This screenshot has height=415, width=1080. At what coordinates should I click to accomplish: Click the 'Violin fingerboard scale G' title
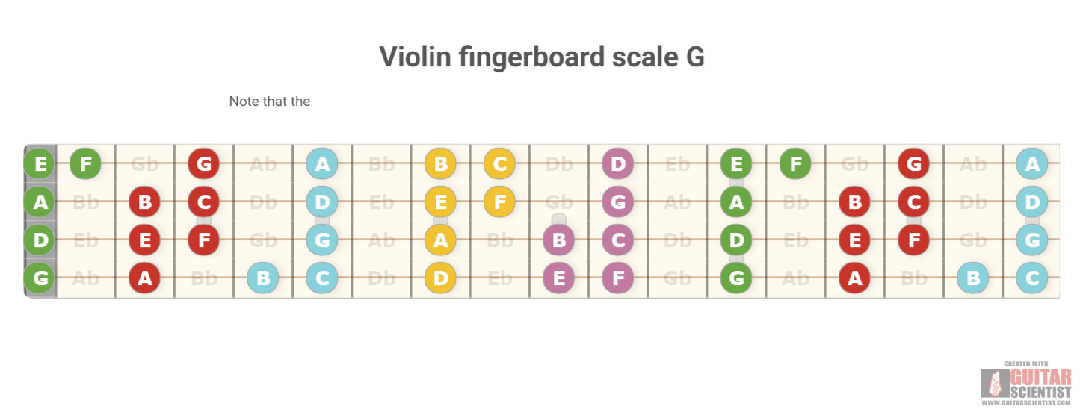pyautogui.click(x=542, y=57)
